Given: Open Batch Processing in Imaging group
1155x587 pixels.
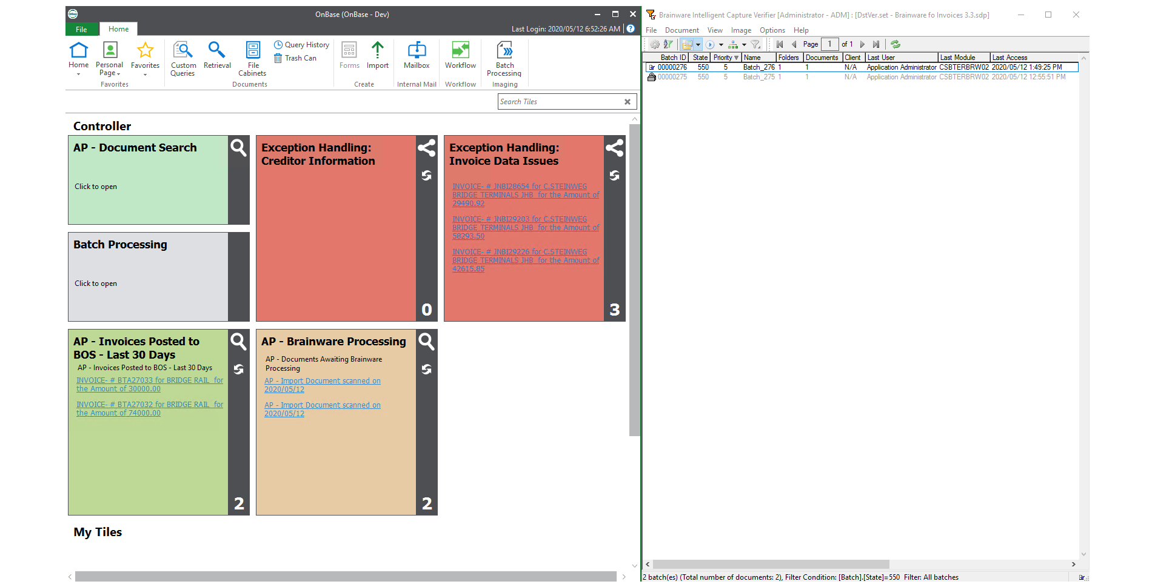Looking at the screenshot, I should click(504, 59).
